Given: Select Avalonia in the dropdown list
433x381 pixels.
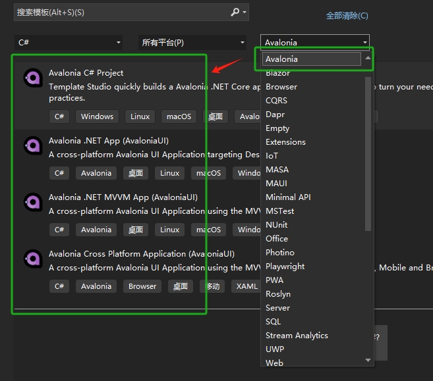Looking at the screenshot, I should [312, 59].
